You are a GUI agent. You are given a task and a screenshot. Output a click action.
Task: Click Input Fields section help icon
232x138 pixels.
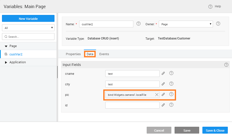click(x=226, y=65)
